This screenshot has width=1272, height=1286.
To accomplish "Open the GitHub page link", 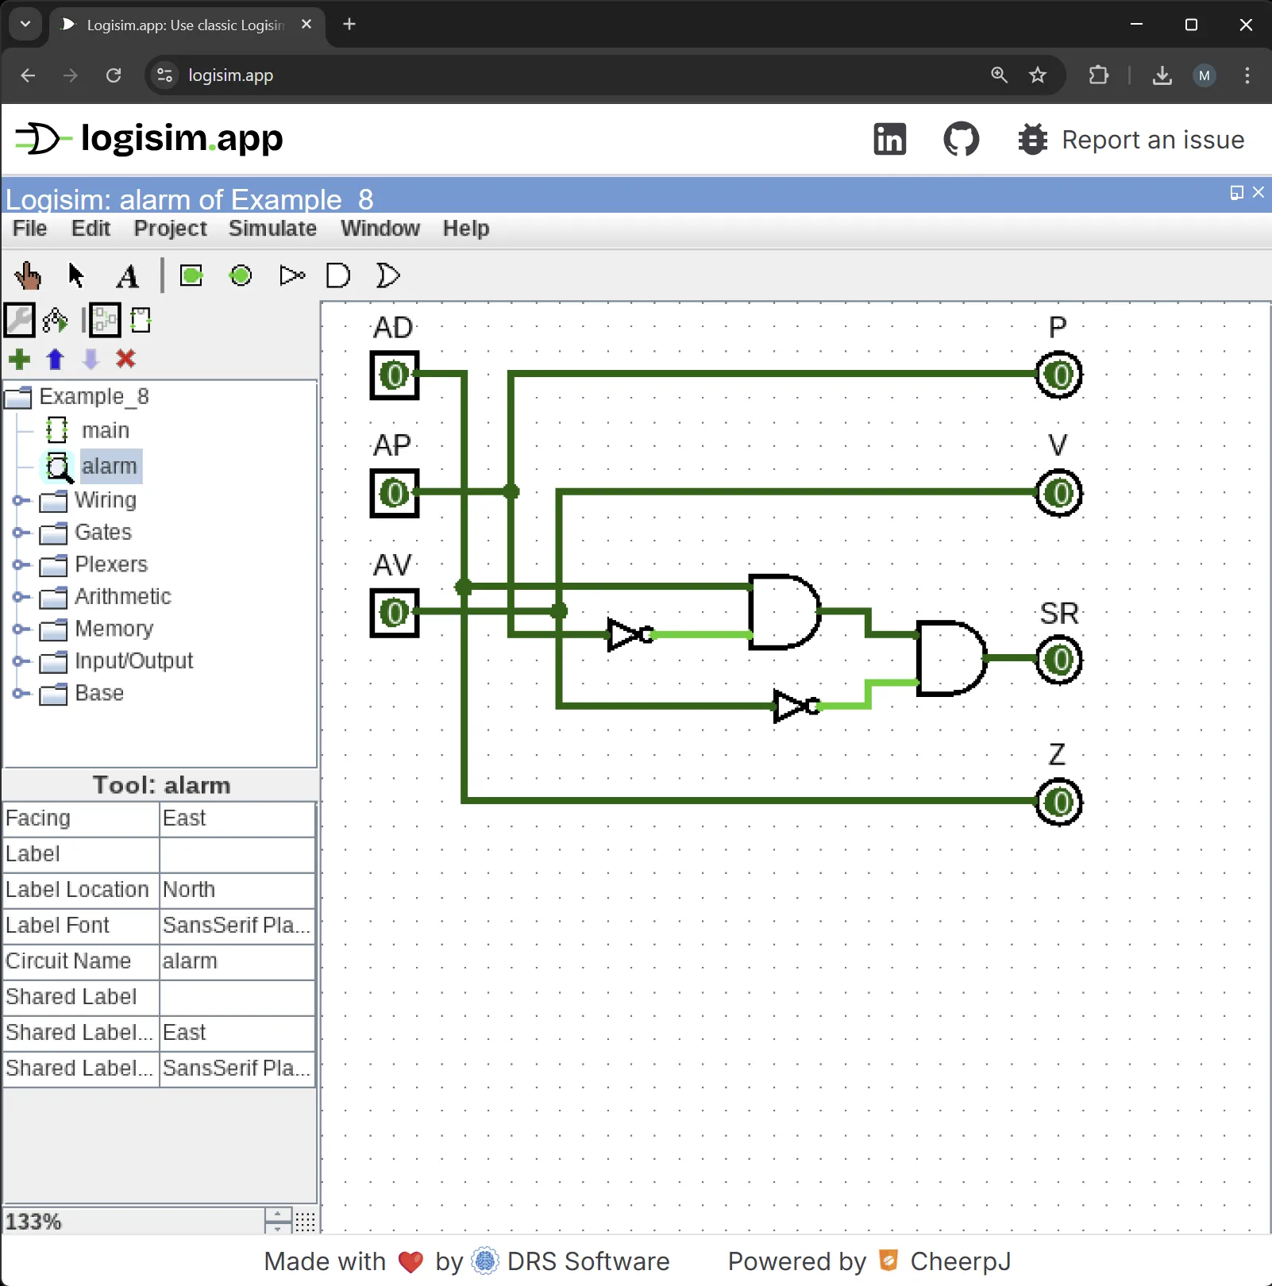I will [961, 139].
